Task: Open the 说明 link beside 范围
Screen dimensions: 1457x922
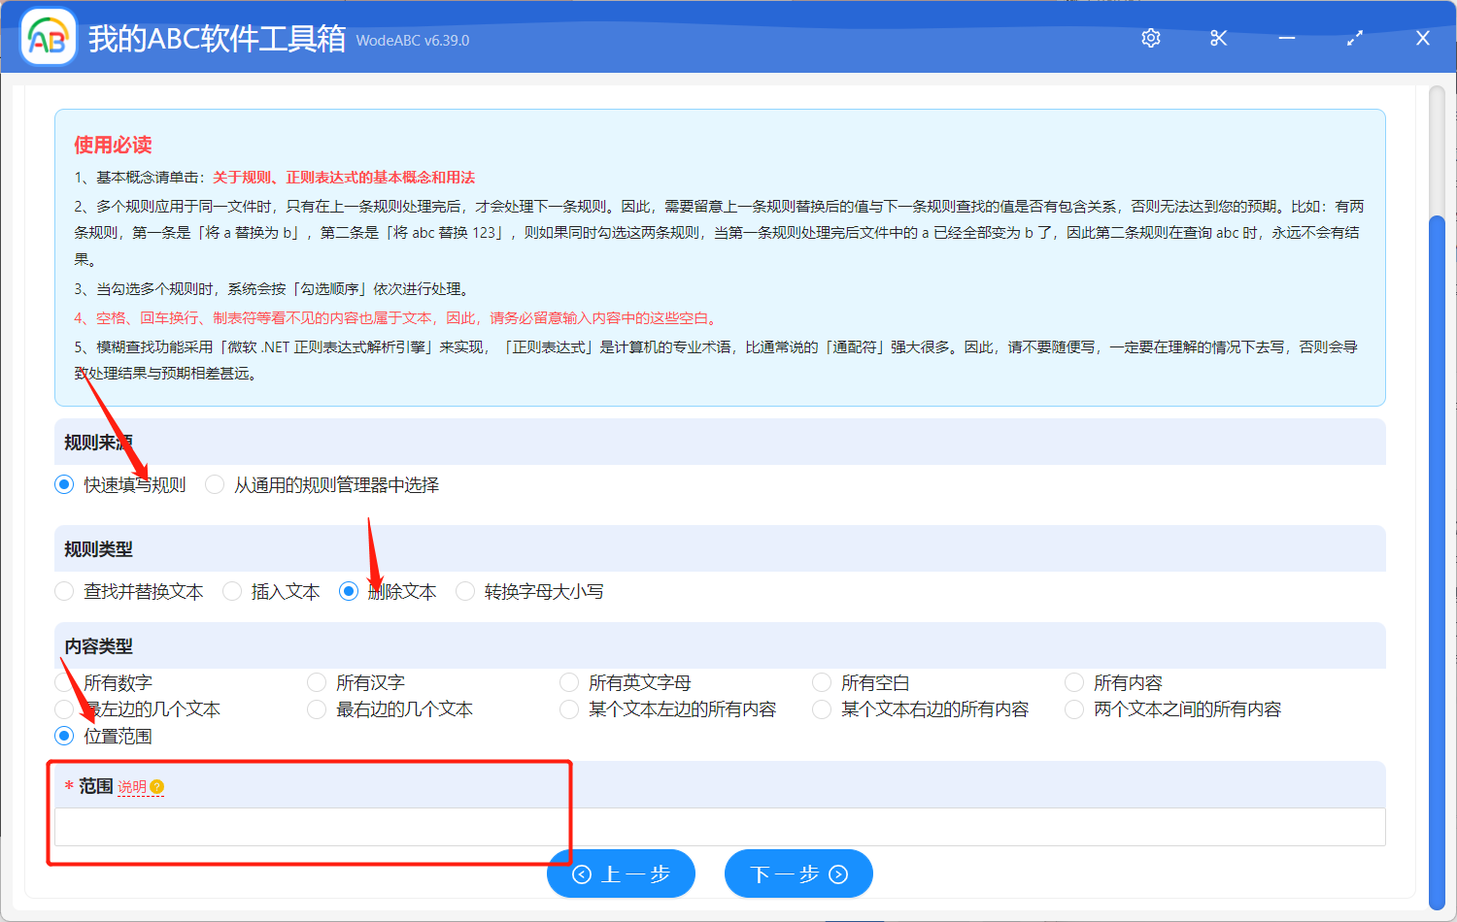Action: [132, 787]
